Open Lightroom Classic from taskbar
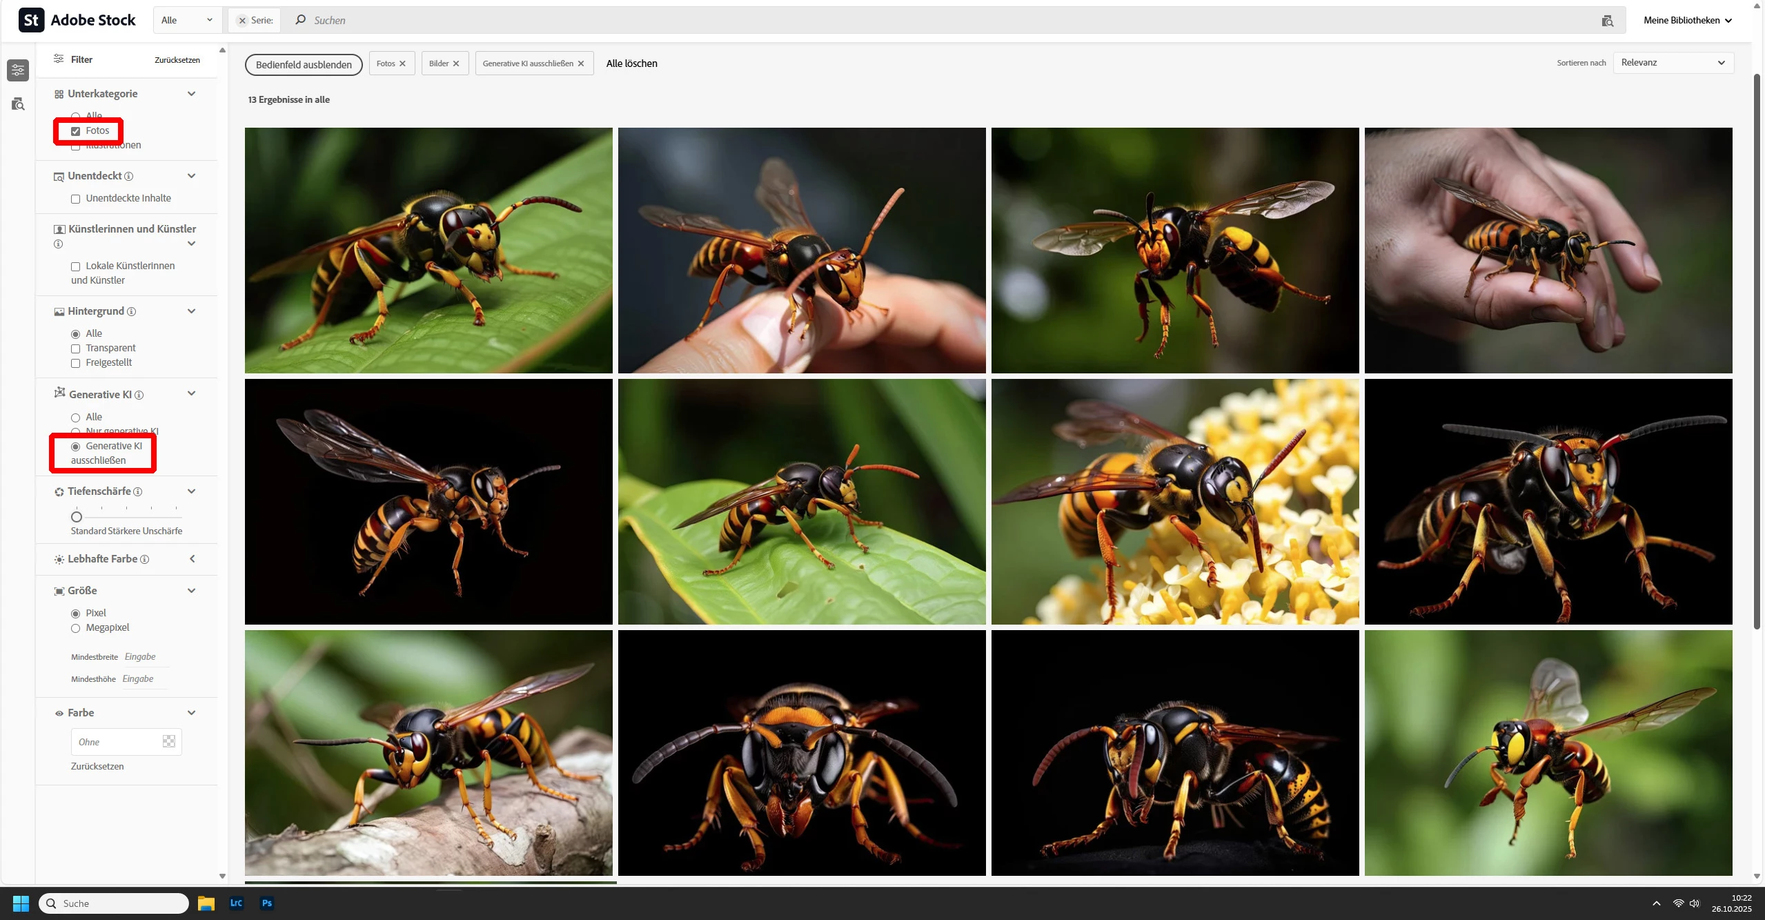This screenshot has height=920, width=1765. 236,903
